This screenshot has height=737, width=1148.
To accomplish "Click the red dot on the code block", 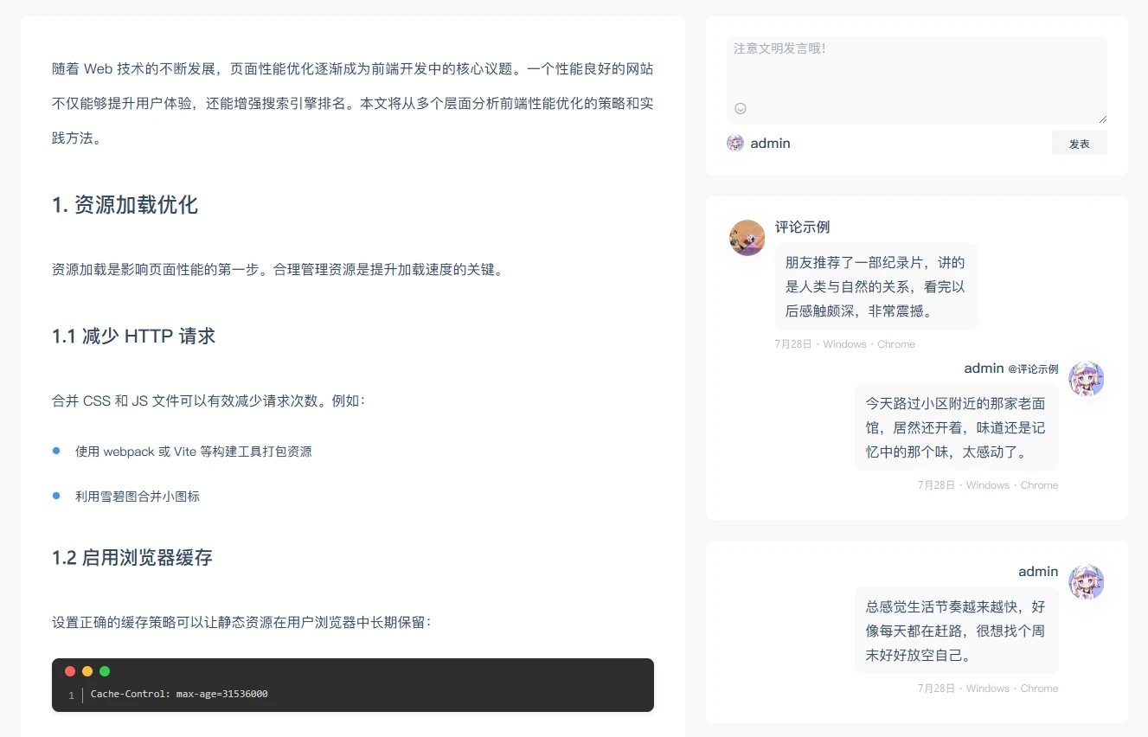I will [70, 671].
